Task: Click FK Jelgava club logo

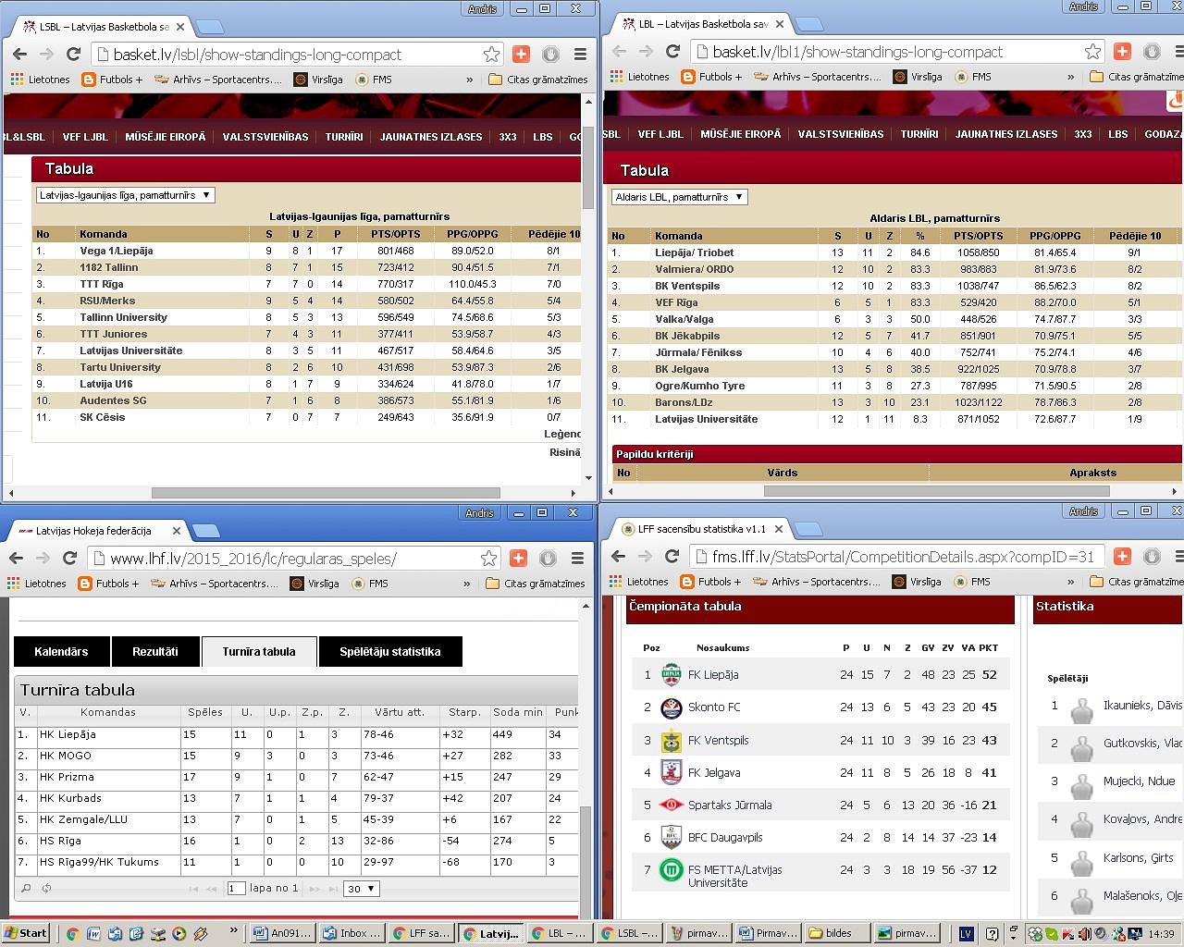Action: [672, 772]
